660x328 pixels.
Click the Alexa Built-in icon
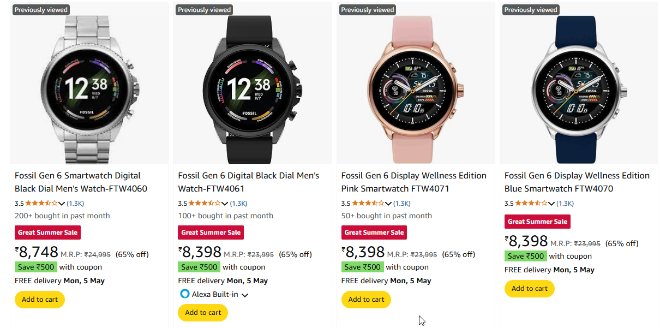pyautogui.click(x=185, y=294)
